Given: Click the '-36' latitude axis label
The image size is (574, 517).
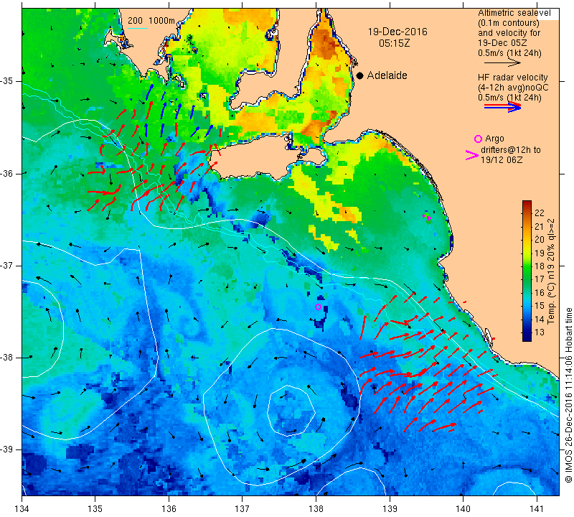Looking at the screenshot, I should (7, 173).
